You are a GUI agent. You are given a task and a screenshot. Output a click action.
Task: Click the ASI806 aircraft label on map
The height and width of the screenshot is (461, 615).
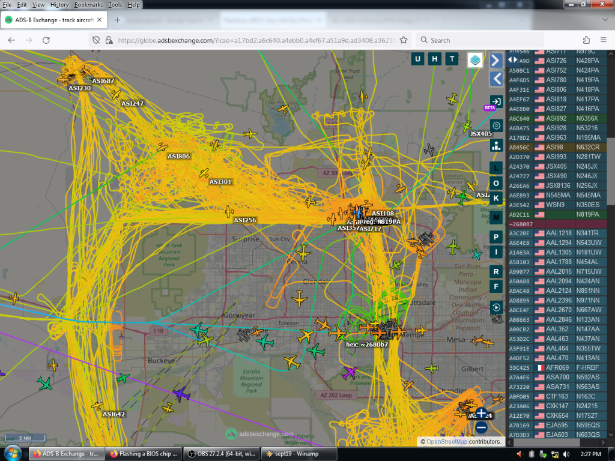(x=178, y=157)
